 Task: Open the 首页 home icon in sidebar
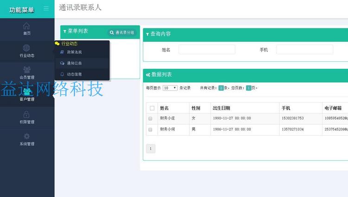[26, 26]
